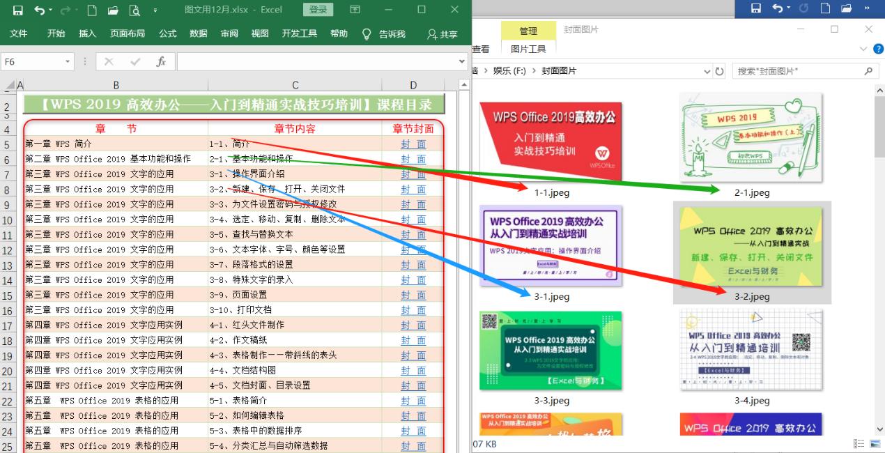Undo the last action in Excel

coord(40,9)
